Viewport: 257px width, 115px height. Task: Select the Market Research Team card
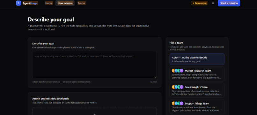click(x=197, y=74)
